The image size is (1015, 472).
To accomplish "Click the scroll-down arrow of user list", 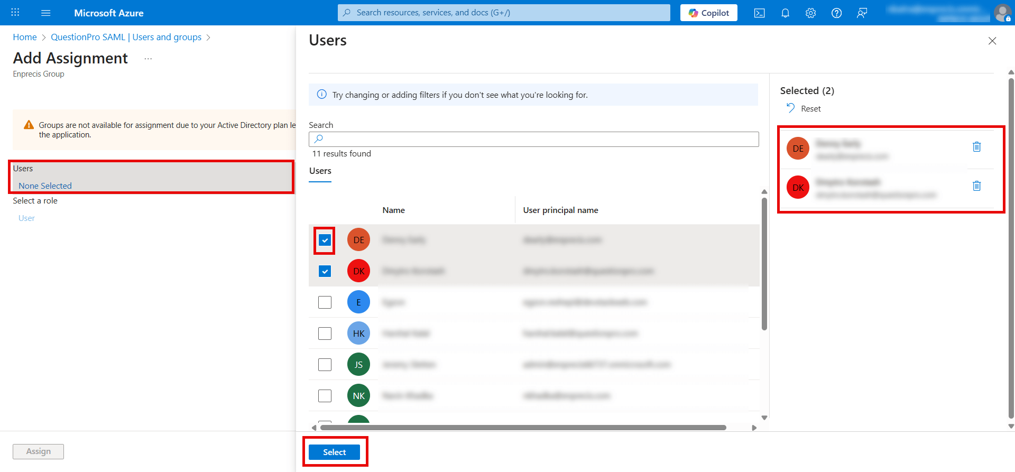I will click(764, 418).
